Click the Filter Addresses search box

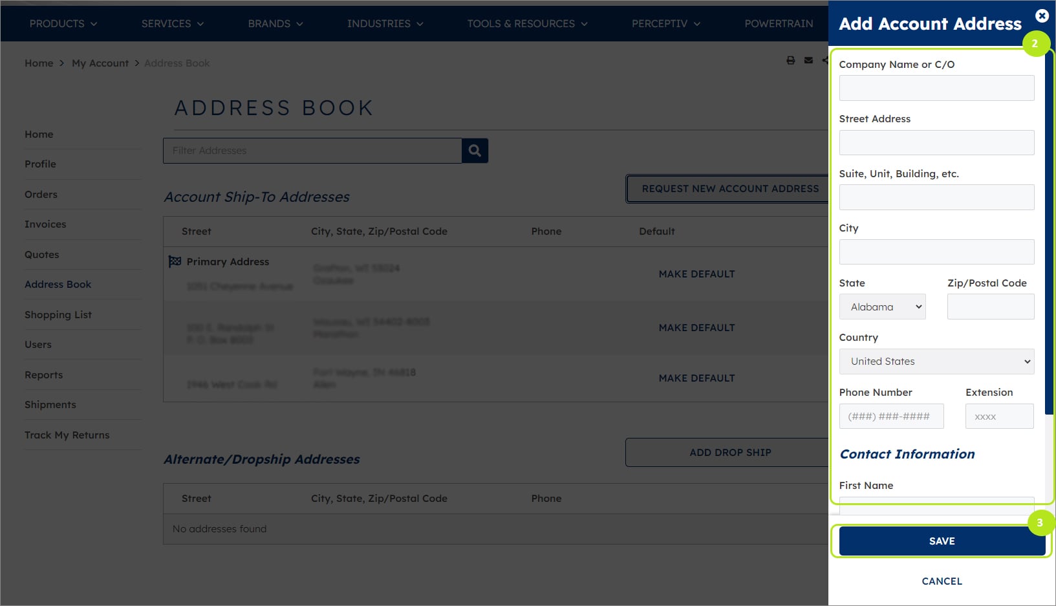click(312, 151)
